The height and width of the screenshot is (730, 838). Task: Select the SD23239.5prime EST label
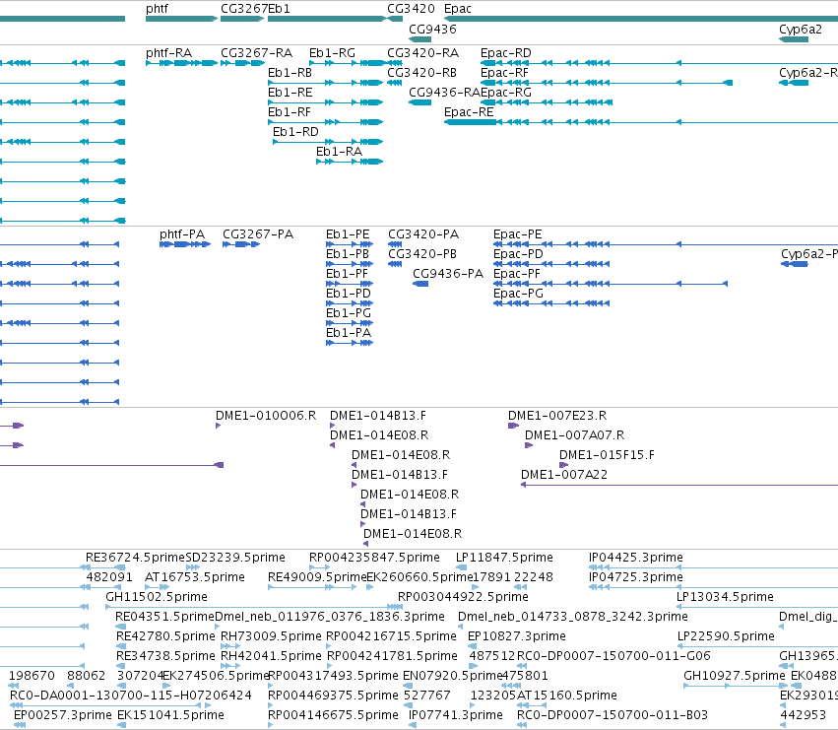[x=235, y=558]
